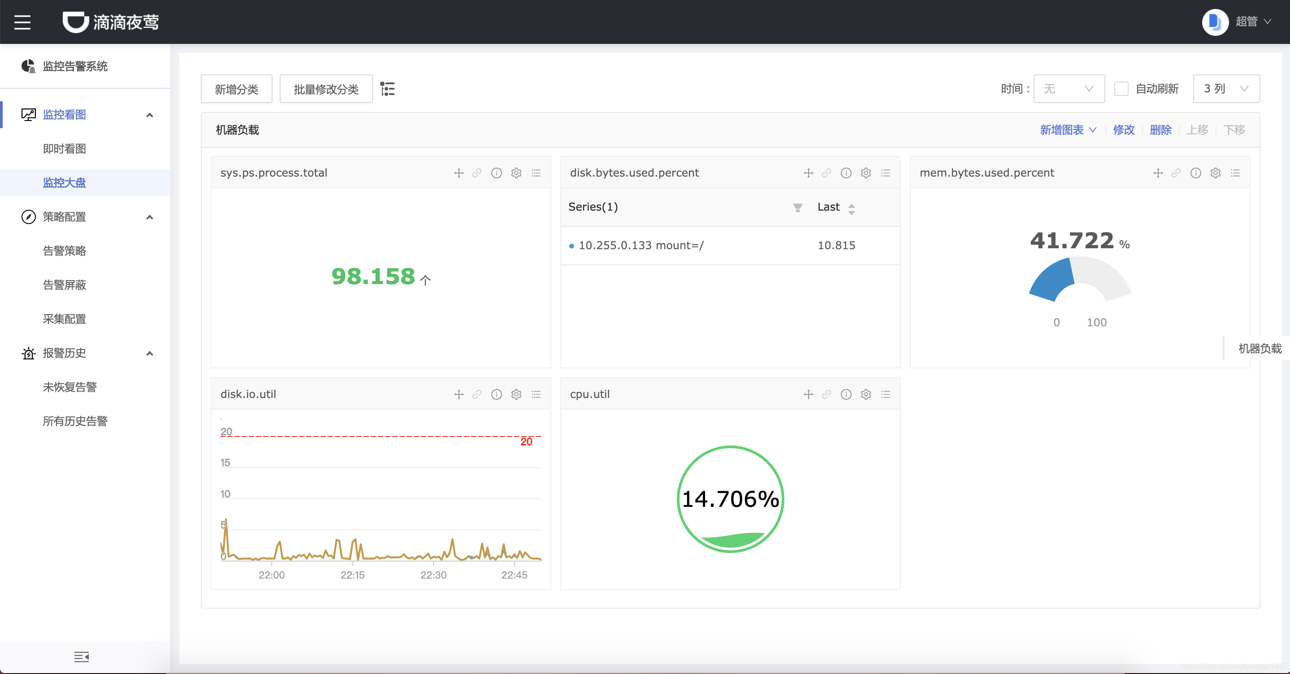Click the category tree list icon

point(388,89)
